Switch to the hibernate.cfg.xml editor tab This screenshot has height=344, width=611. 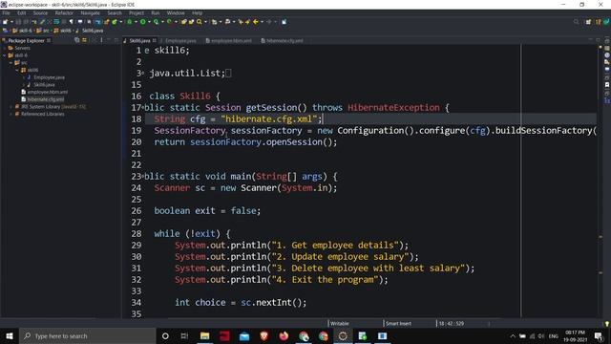tap(284, 40)
